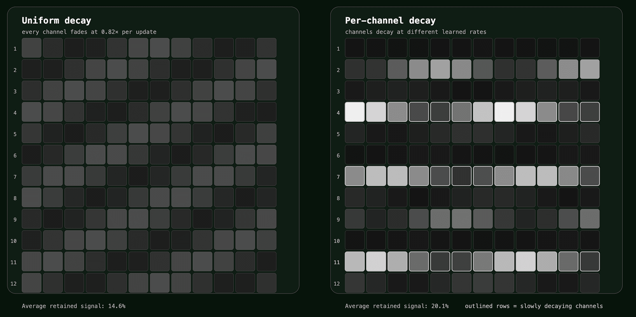Select first cell of row 1, Uniform grid
636x317 pixels.
tap(31, 48)
